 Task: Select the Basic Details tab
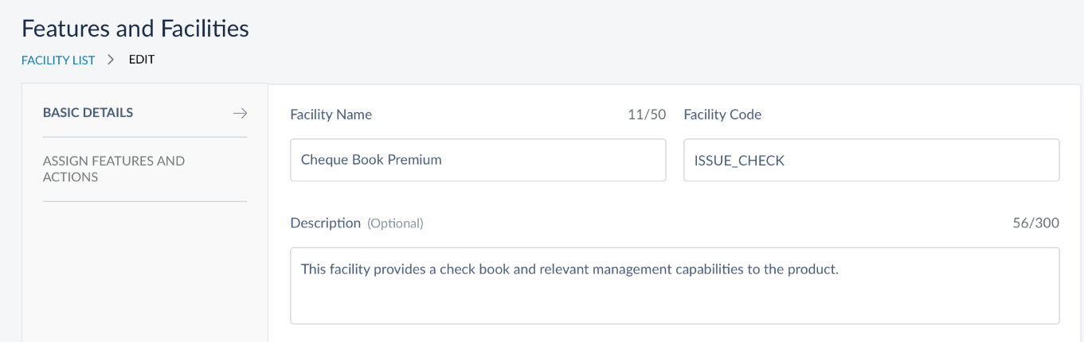pyautogui.click(x=88, y=113)
